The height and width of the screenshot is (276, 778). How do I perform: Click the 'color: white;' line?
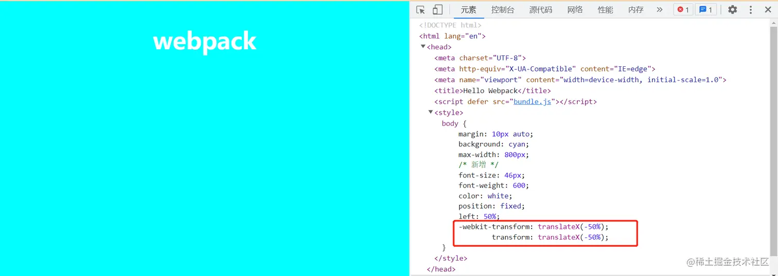point(485,196)
